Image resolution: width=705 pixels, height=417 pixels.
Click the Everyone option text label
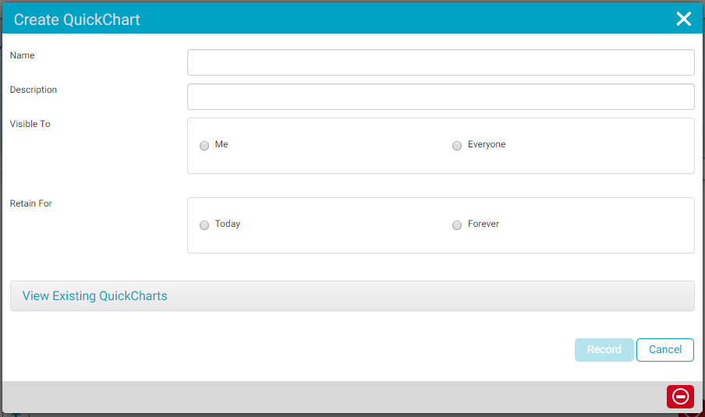[x=487, y=144]
